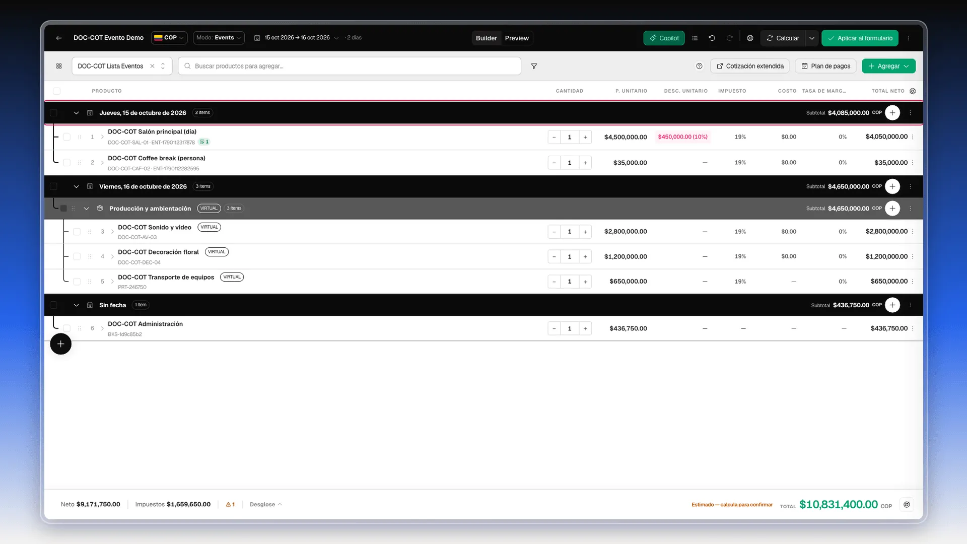Open settings gear in the top bar
This screenshot has height=544, width=967.
click(x=750, y=38)
